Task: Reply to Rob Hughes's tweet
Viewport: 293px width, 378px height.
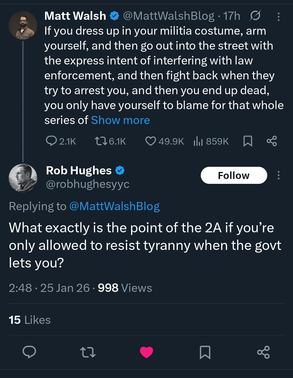Action: [29, 352]
